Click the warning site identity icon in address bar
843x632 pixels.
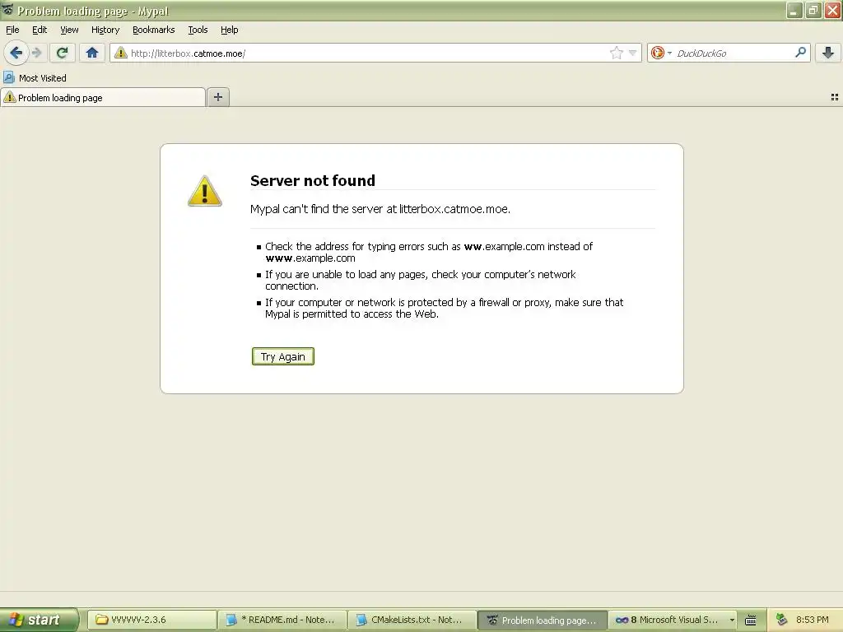[121, 53]
